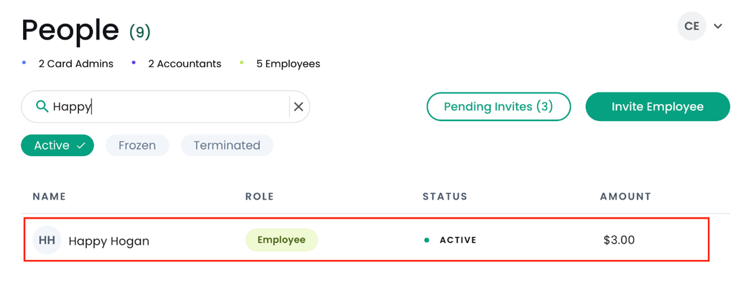Click the People page heading

70,30
